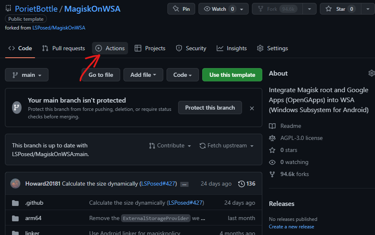Click Protect this branch button
Image resolution: width=375 pixels, height=235 pixels.
[x=210, y=108]
